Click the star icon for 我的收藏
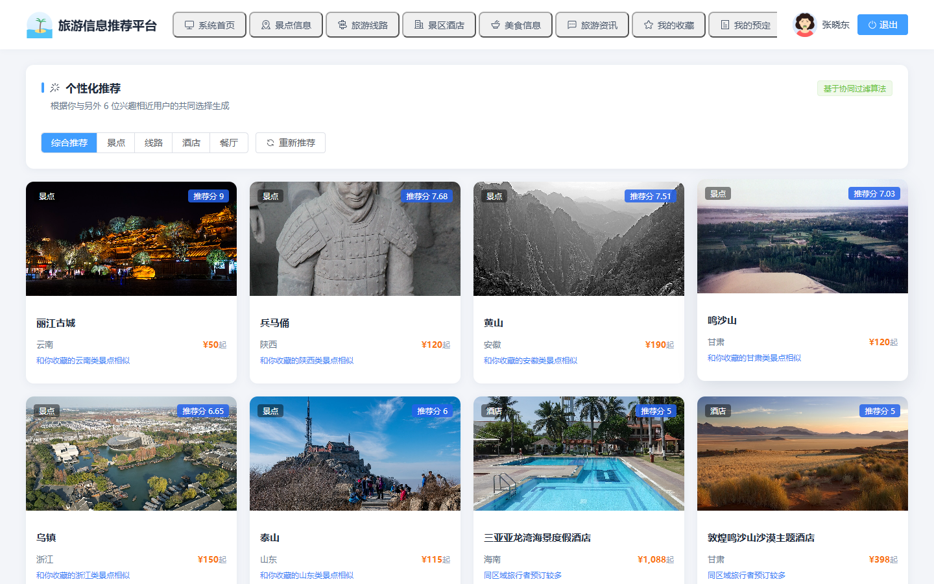 649,25
